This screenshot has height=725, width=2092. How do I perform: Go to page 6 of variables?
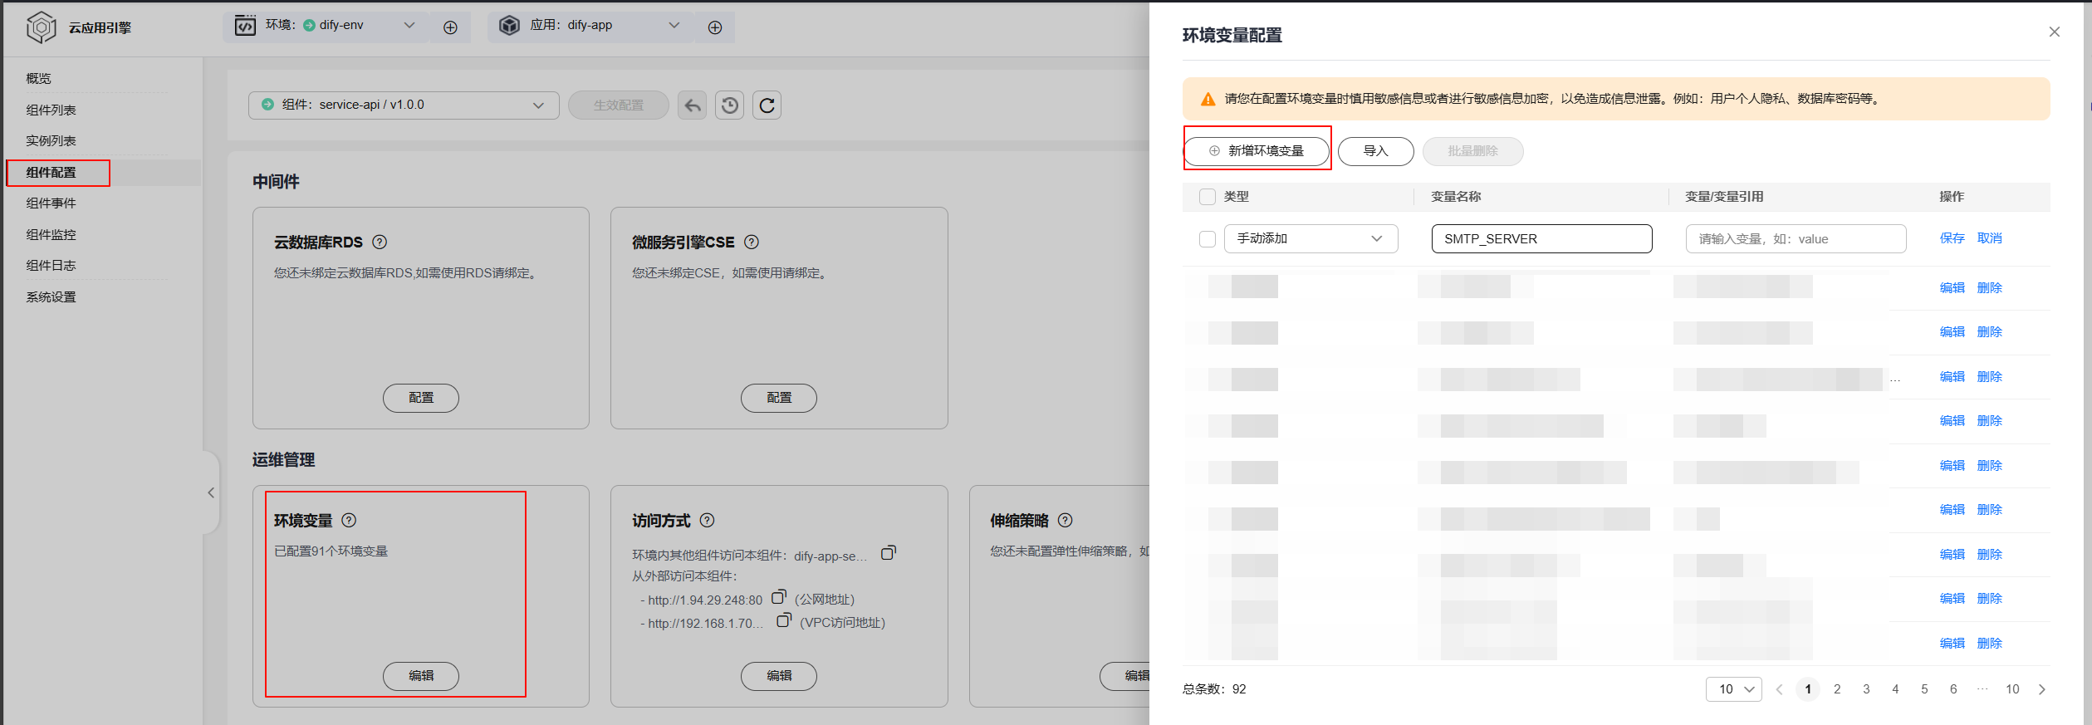coord(1953,689)
